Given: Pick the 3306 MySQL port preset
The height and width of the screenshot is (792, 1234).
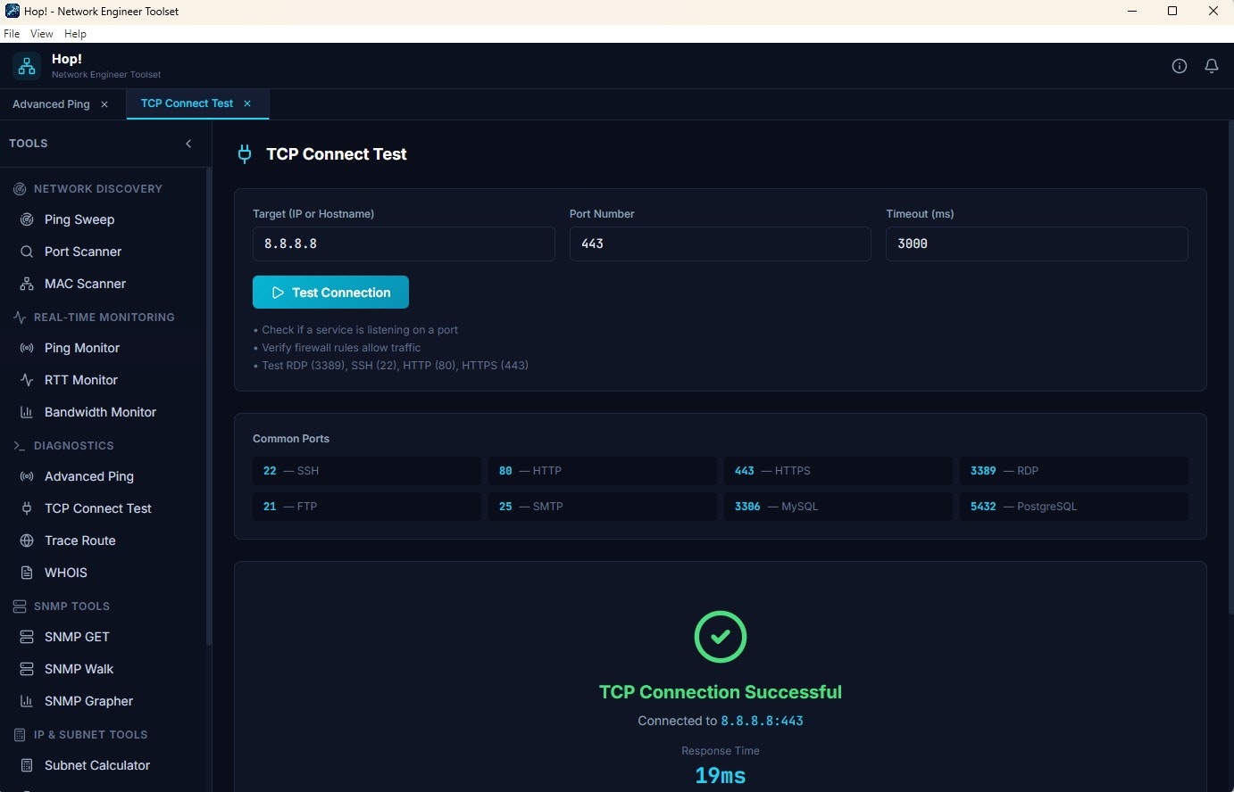Looking at the screenshot, I should [838, 506].
